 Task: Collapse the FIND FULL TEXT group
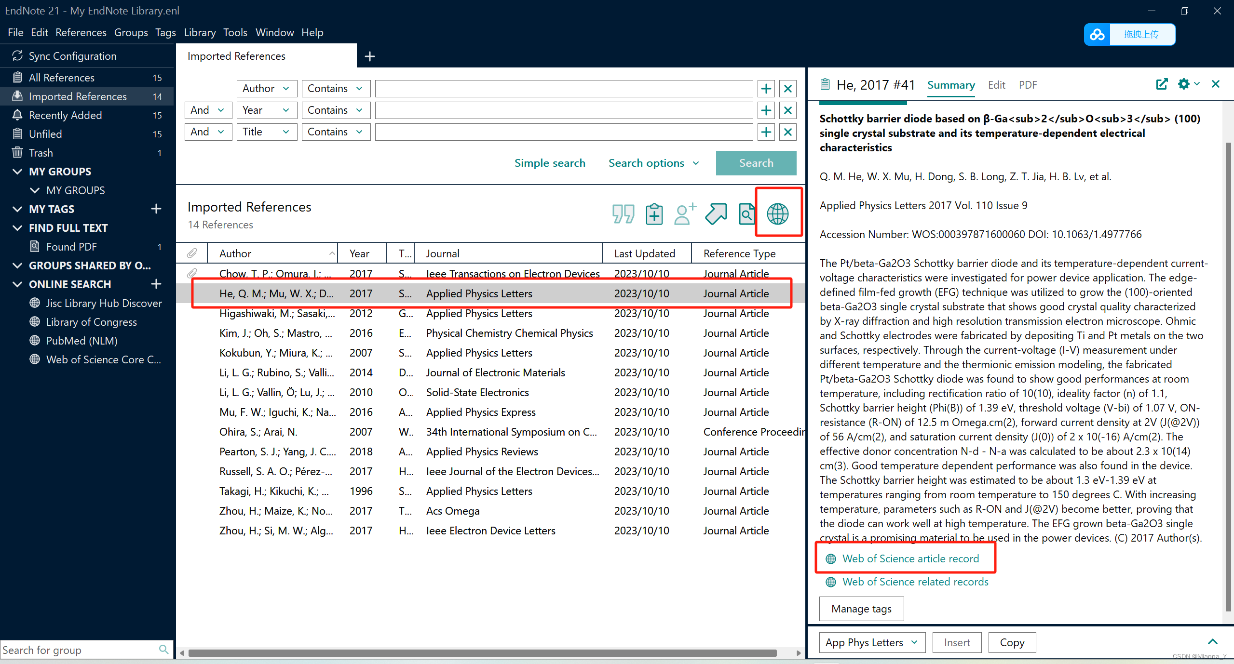pyautogui.click(x=17, y=227)
